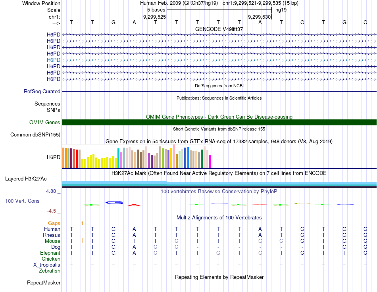
Task: Click the -4.5 PhyloP minimum value
Action: pos(52,211)
